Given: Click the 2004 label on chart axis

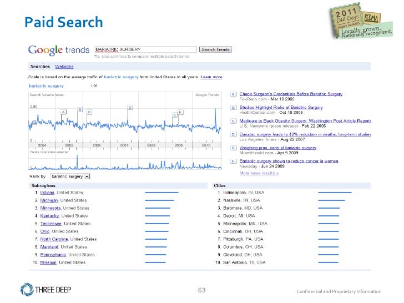Looking at the screenshot, I should tap(42, 145).
